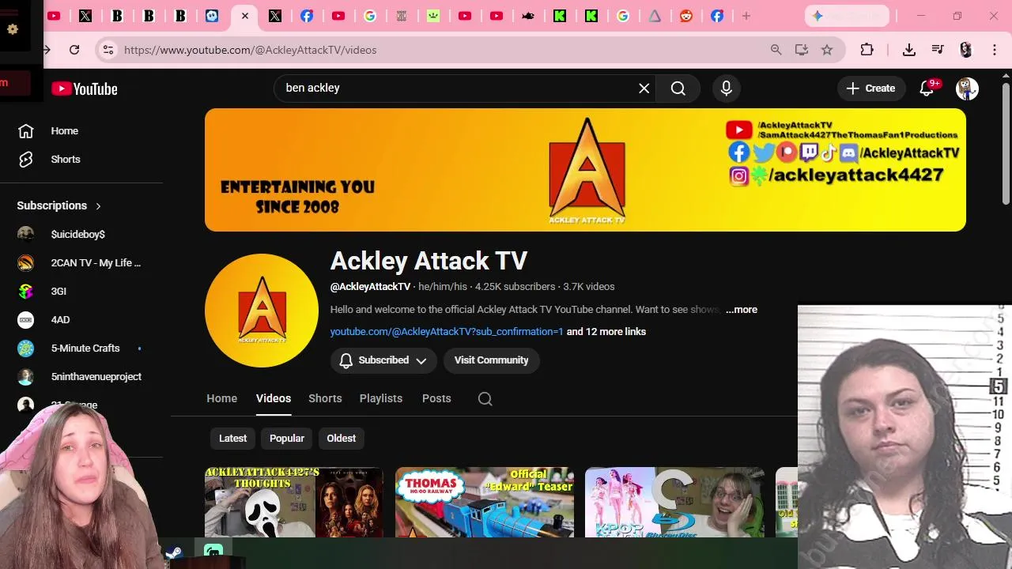
Task: Click the zoom magnifier icon in address bar
Action: [x=776, y=50]
